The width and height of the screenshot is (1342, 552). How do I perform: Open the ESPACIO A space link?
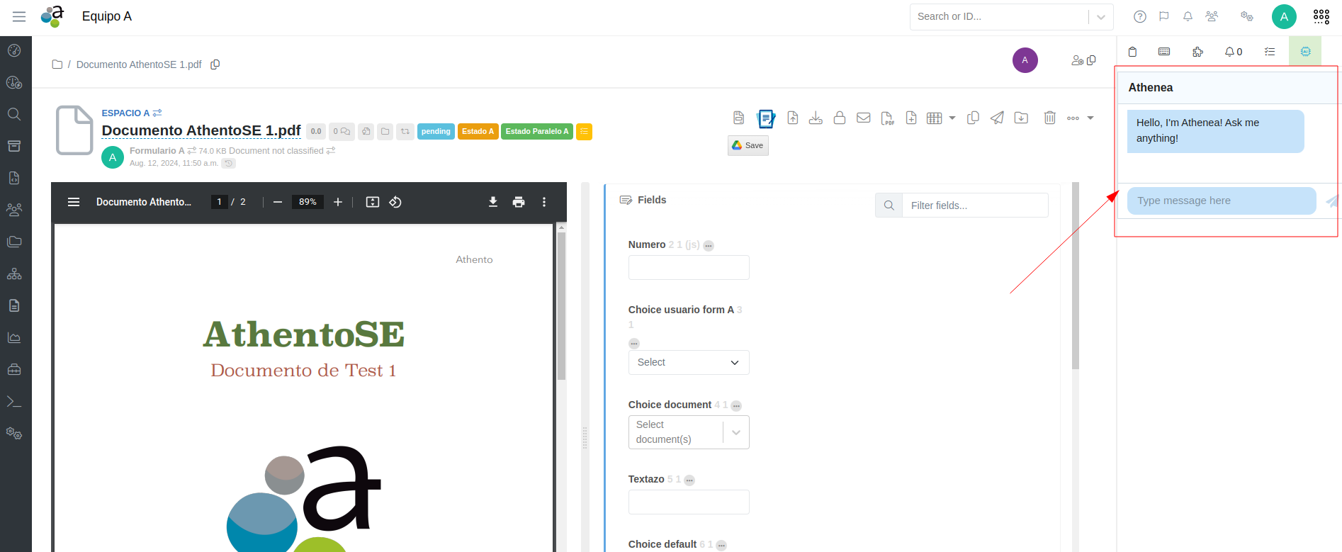tap(125, 113)
